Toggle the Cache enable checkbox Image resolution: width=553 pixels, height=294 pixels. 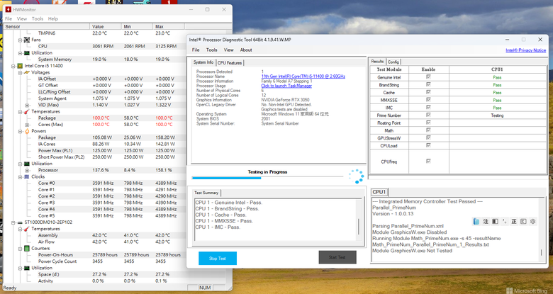(428, 92)
